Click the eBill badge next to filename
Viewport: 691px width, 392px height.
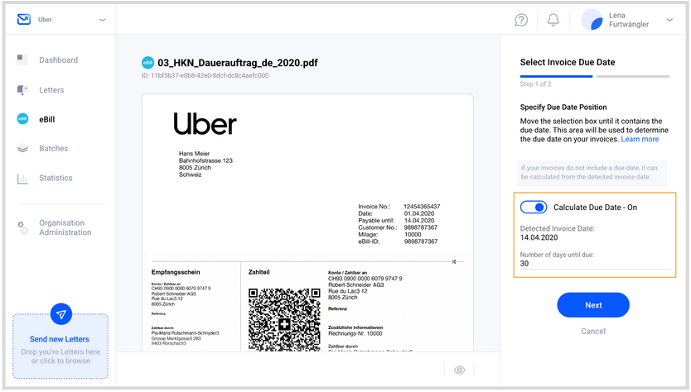[147, 63]
